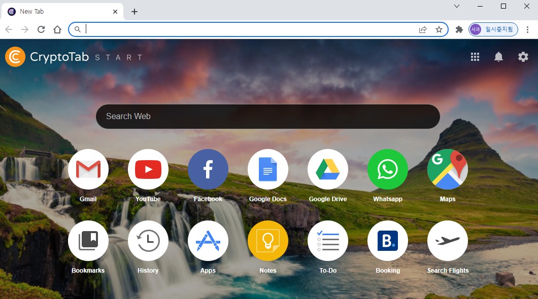Open the Search Flights shortcut icon

click(448, 241)
